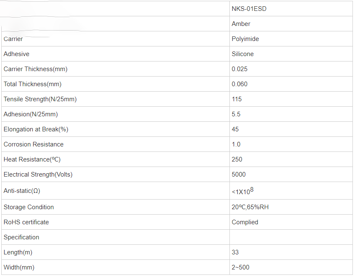Select the Electrical Strength(Volts) label

click(x=38, y=174)
